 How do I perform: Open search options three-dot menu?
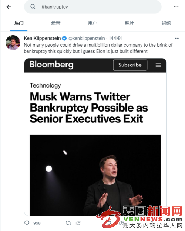pos(176,7)
